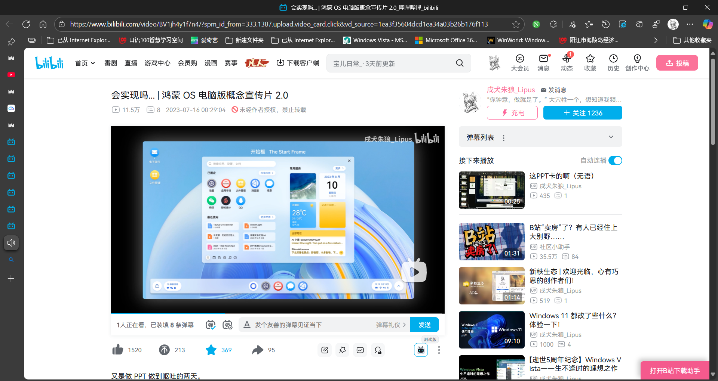
Task: Show more bookmarks with the overflow chevron
Action: point(656,40)
